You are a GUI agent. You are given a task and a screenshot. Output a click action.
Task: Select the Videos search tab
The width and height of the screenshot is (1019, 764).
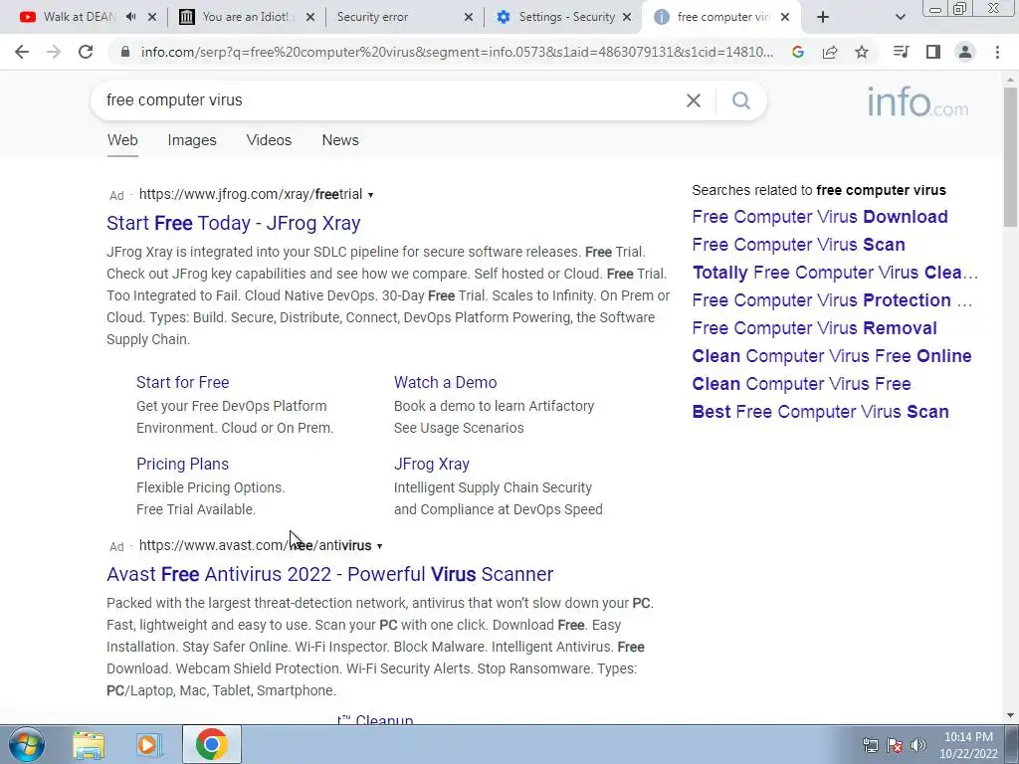(269, 140)
